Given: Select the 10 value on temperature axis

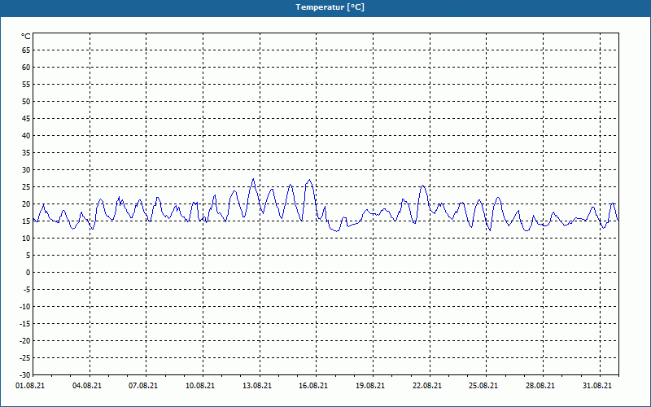Looking at the screenshot, I should [x=26, y=239].
